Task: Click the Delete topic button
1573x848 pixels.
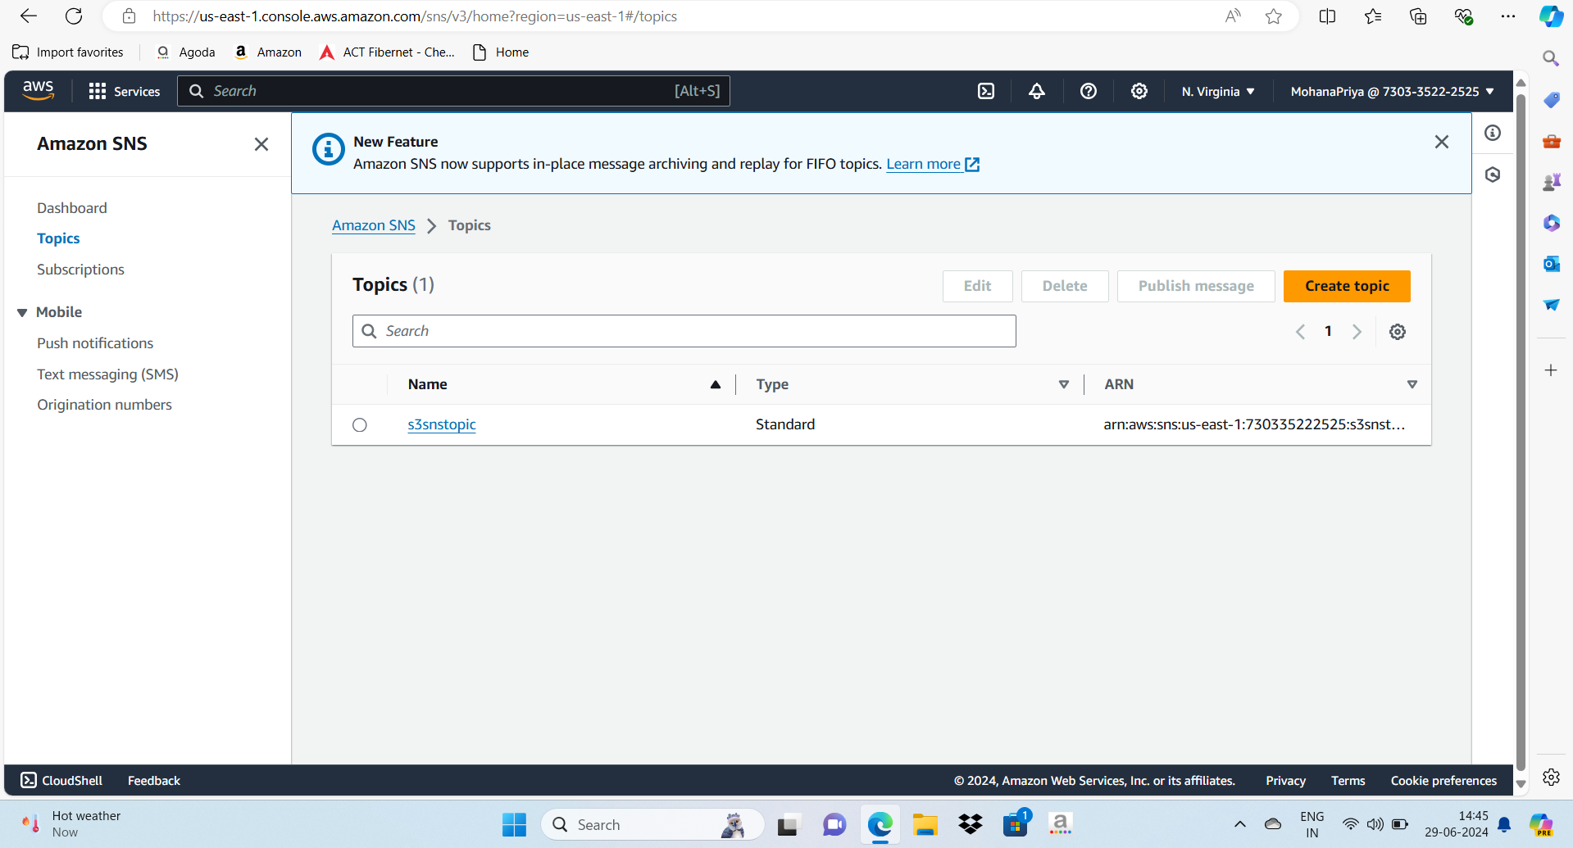Action: [x=1065, y=286]
